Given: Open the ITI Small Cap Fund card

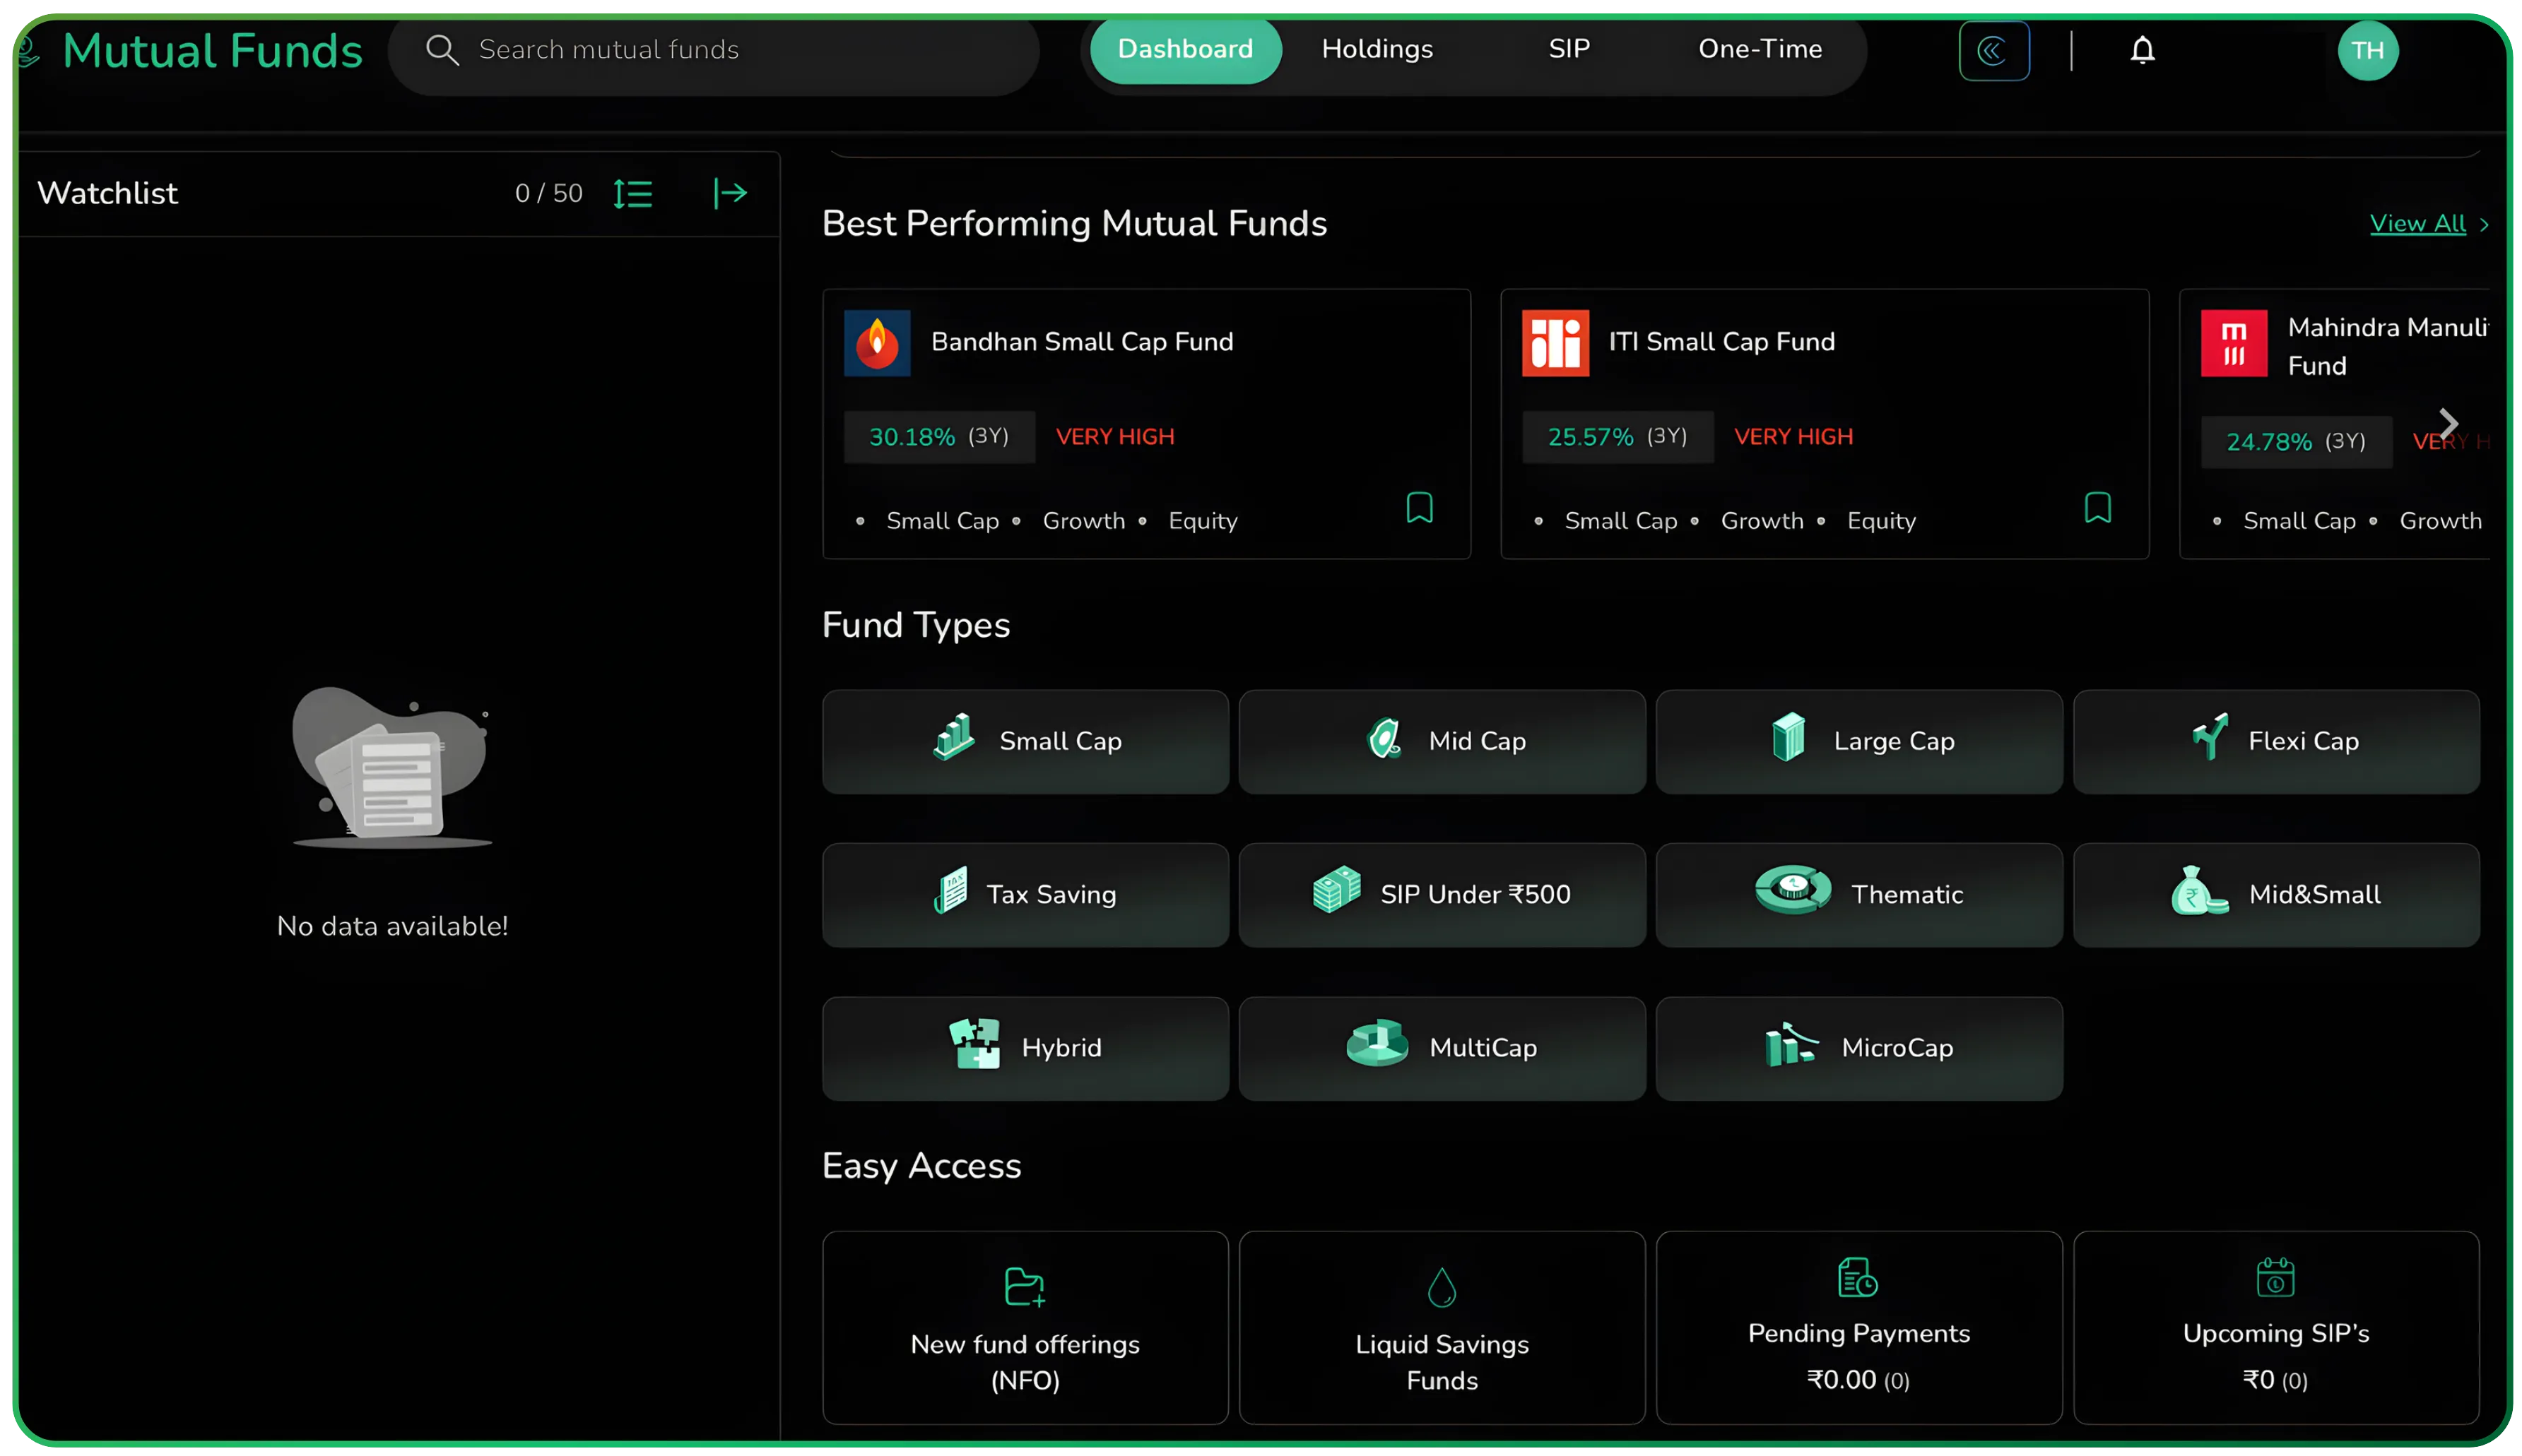Looking at the screenshot, I should (1825, 424).
